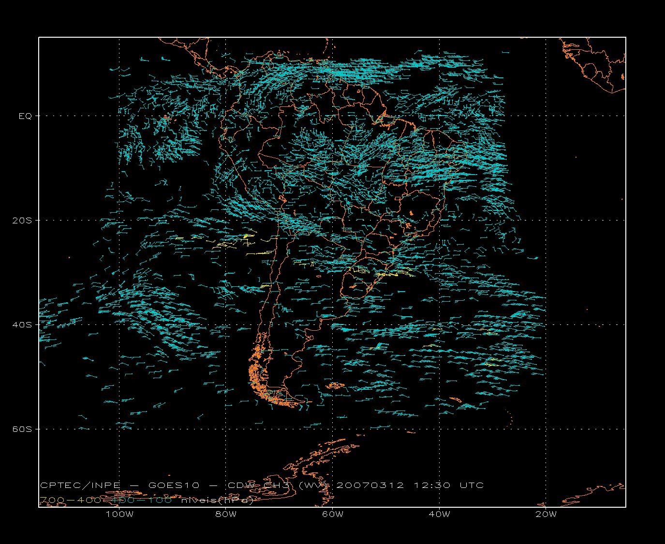This screenshot has height=544, width=665.
Task: Click the 60W longitude label
Action: click(333, 515)
